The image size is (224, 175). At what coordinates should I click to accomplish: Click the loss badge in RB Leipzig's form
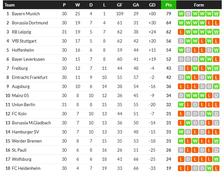(x=181, y=32)
